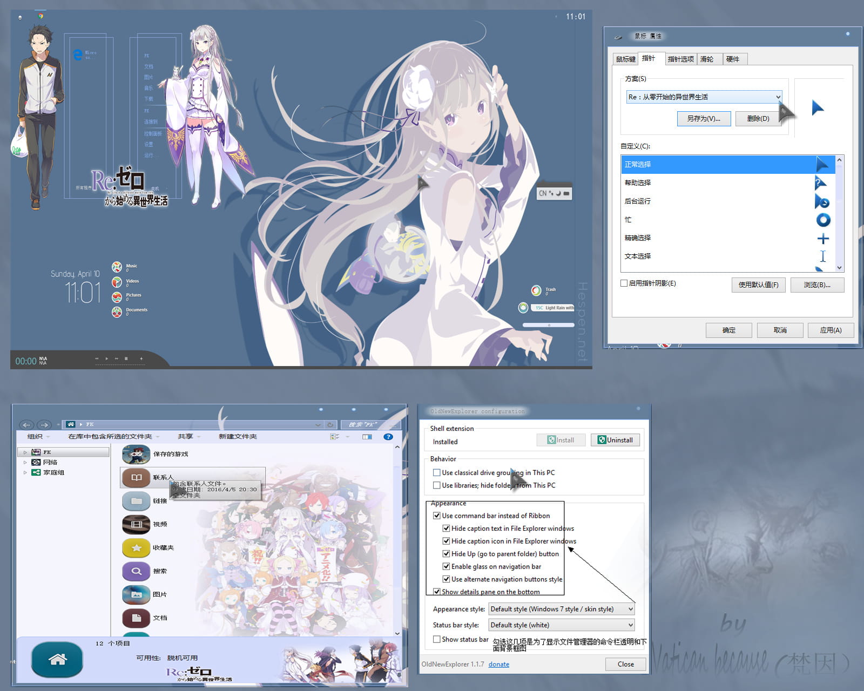Open the Documents widget icon
This screenshot has width=864, height=691.
[117, 311]
